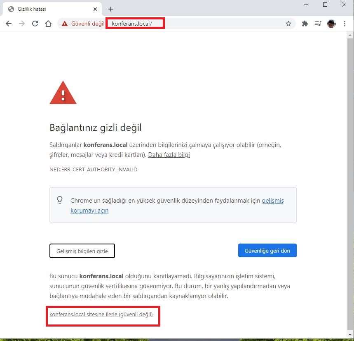The width and height of the screenshot is (354, 341).
Task: Collapse details with Gelişmiş bilgileri gizle
Action: pyautogui.click(x=82, y=251)
